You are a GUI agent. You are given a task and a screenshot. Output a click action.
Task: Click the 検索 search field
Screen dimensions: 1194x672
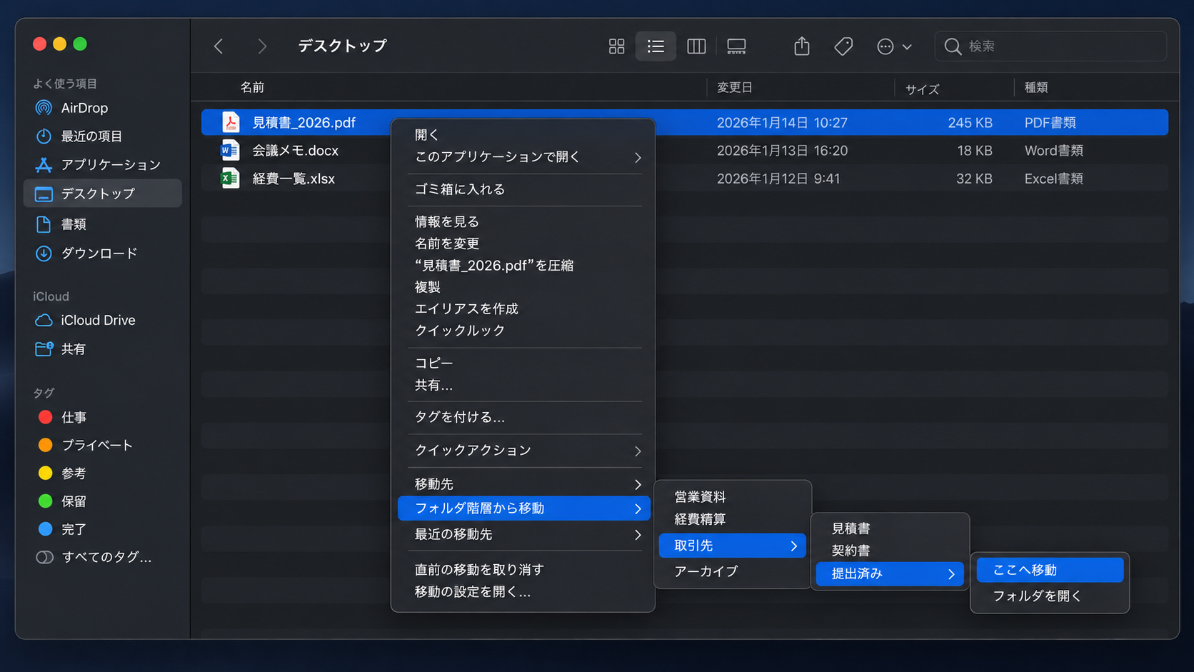[1051, 46]
